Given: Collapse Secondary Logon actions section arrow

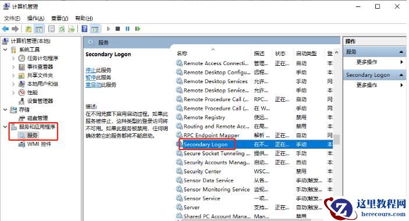Looking at the screenshot, I should click(401, 75).
